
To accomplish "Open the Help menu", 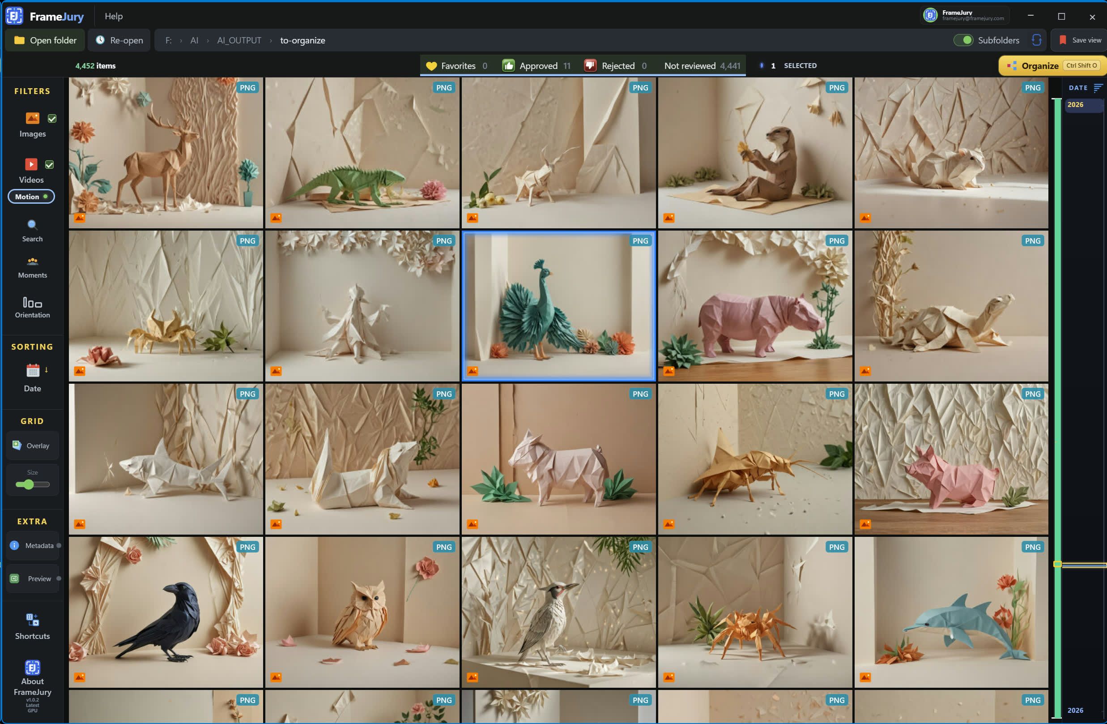I will pyautogui.click(x=114, y=16).
